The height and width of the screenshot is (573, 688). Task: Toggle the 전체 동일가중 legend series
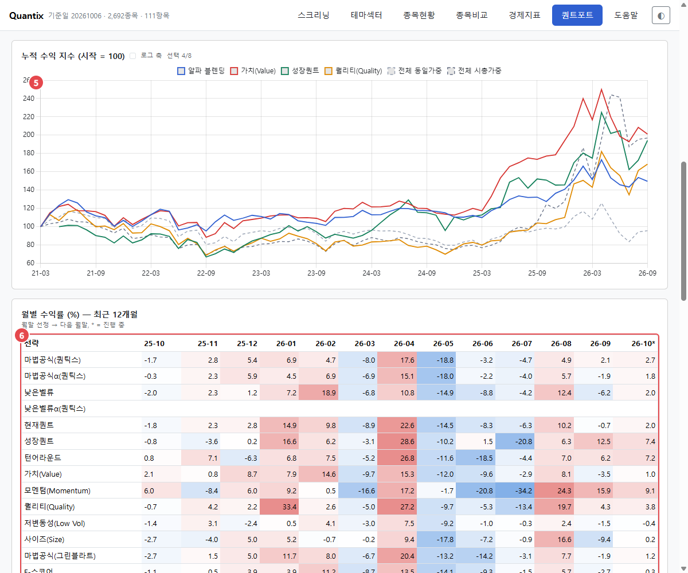point(415,71)
